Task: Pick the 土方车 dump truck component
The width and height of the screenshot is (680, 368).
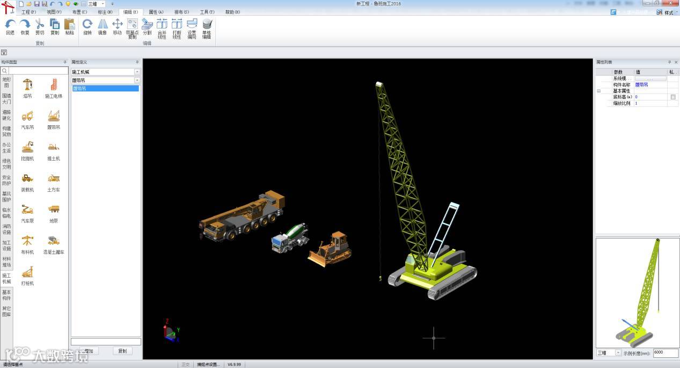Action: 54,182
